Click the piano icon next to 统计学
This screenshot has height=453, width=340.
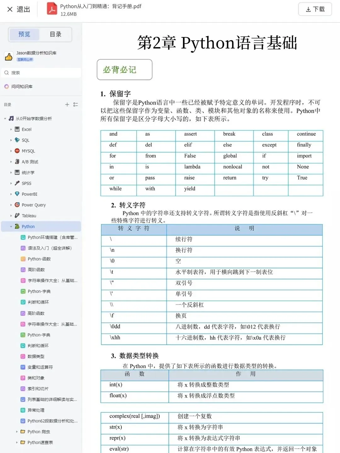pos(17,172)
